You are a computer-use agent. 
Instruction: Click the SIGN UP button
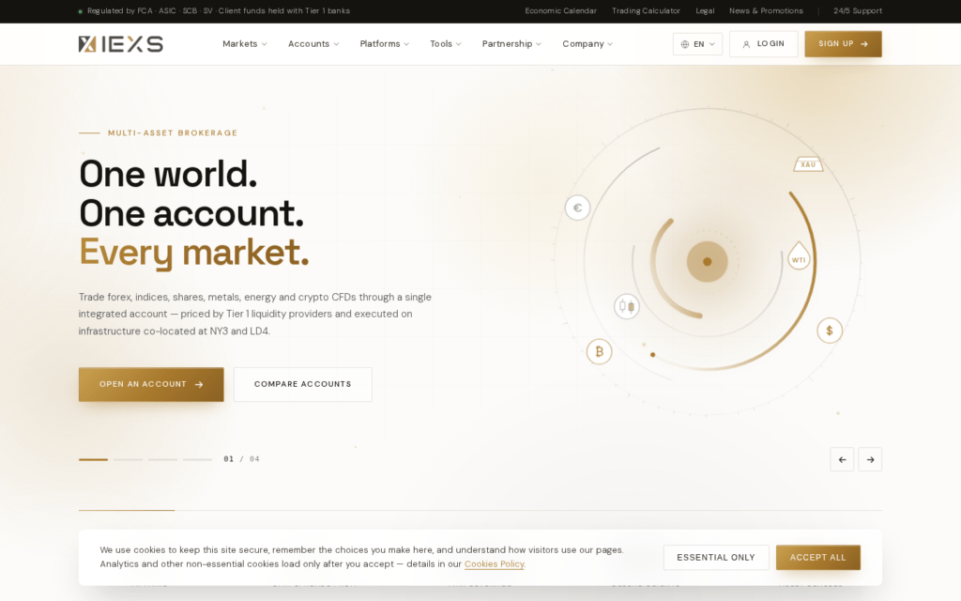point(844,44)
